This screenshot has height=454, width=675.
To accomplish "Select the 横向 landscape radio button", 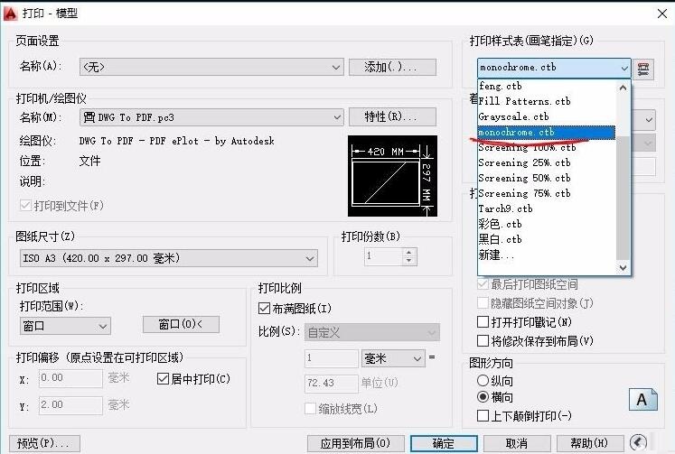I will (483, 397).
